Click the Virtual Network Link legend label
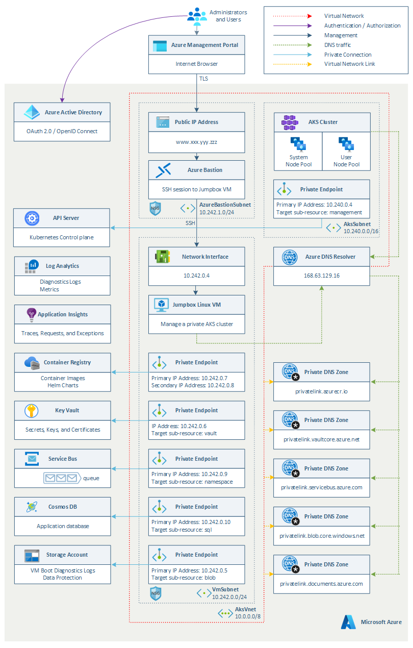413x648 pixels. coord(350,64)
